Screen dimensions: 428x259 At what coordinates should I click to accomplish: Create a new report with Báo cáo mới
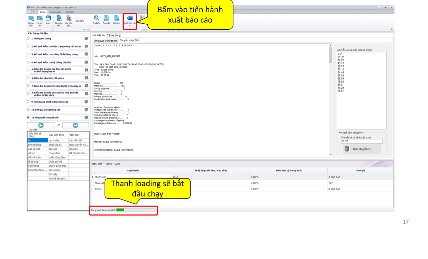point(59,18)
